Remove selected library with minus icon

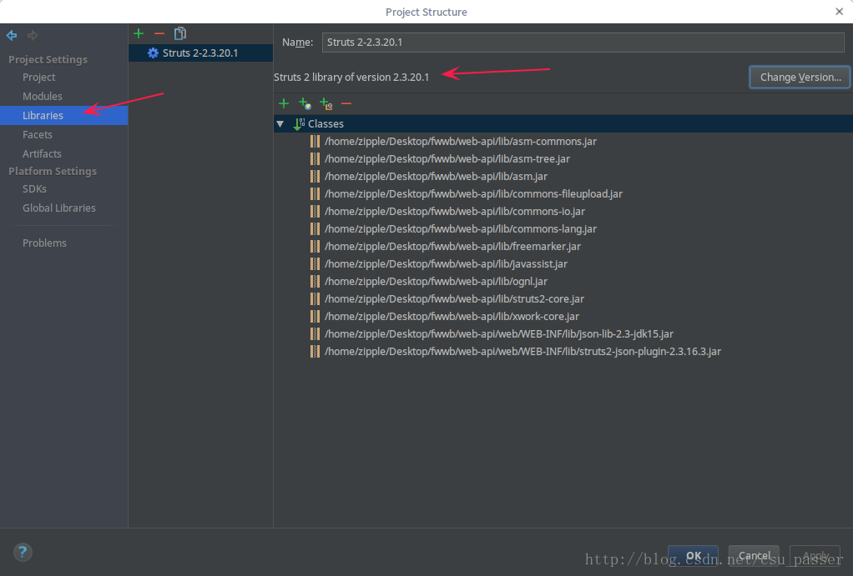click(159, 33)
